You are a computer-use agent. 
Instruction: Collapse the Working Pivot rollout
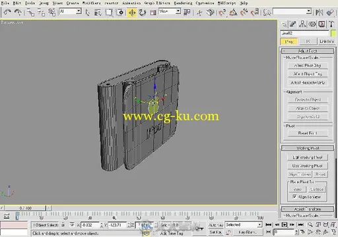308,148
